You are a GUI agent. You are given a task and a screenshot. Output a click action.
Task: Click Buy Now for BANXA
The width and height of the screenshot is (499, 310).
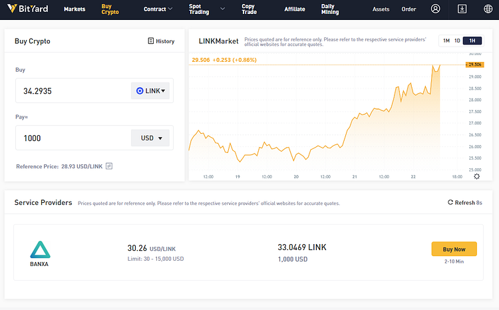tap(454, 249)
